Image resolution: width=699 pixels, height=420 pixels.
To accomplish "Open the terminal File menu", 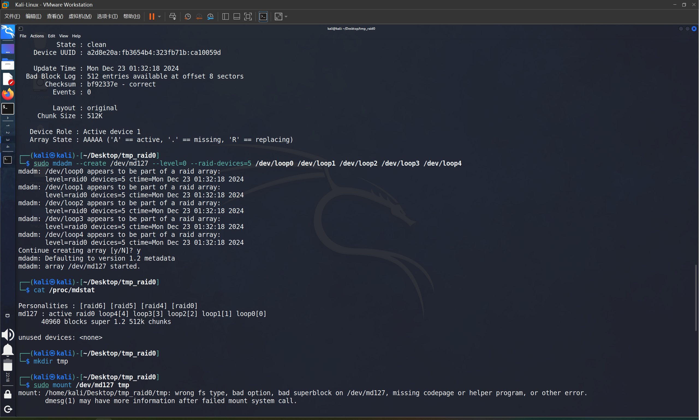I will [x=23, y=36].
